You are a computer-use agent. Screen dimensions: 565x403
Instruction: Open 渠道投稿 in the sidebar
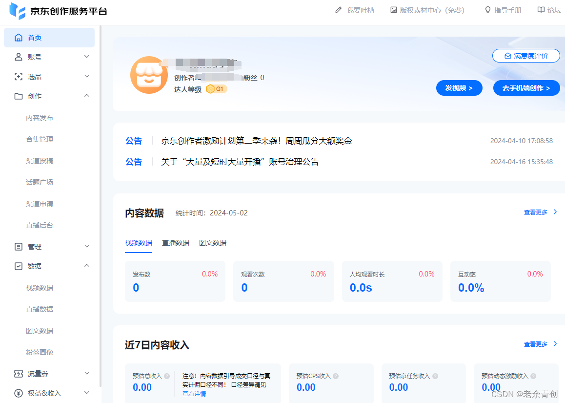pyautogui.click(x=40, y=161)
